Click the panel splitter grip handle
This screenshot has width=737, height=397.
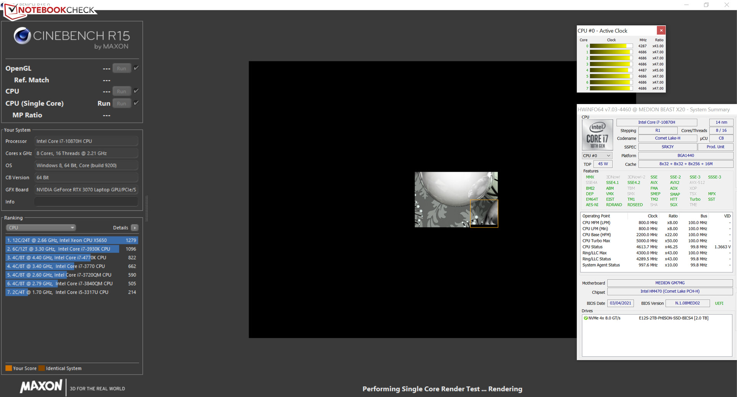coord(147,208)
